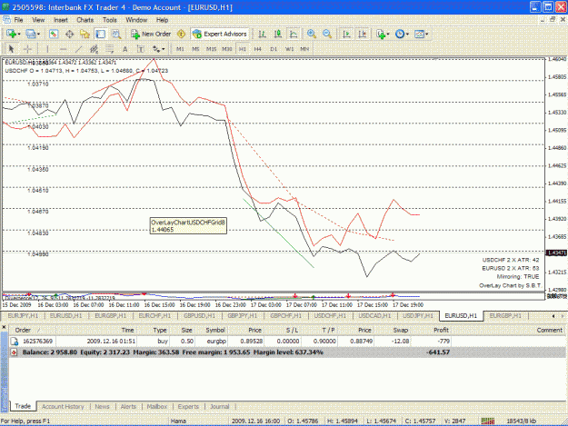
Task: Switch to line chart display
Action: coord(294,34)
